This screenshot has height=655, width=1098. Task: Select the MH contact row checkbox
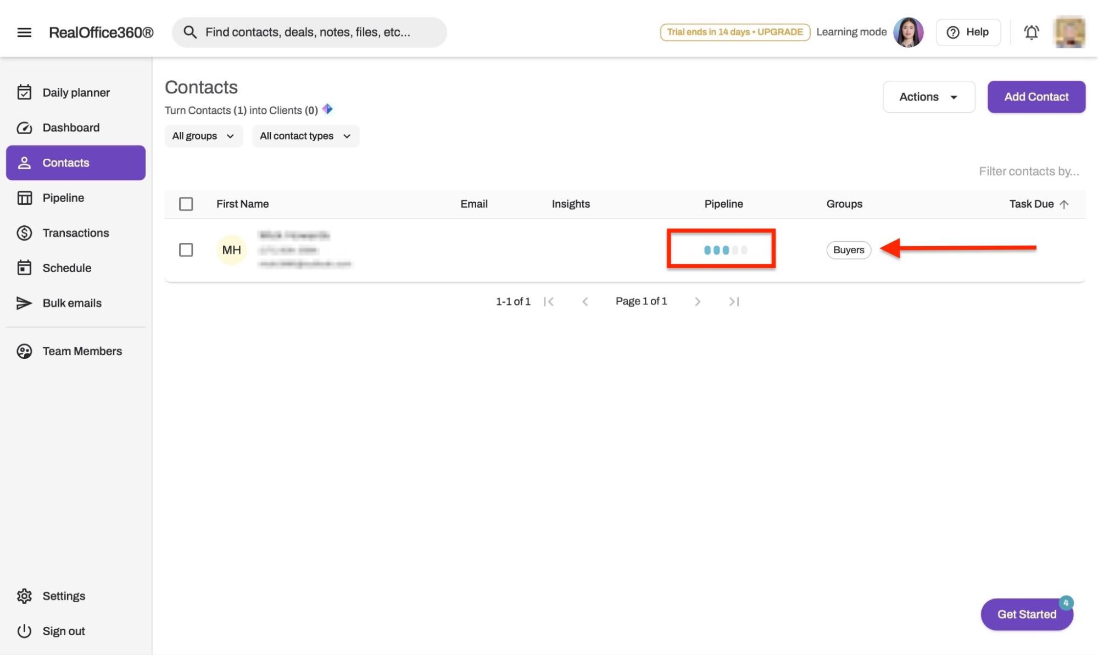coord(186,250)
